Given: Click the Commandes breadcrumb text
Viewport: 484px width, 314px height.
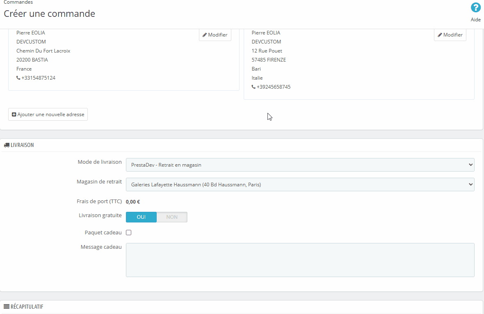Looking at the screenshot, I should coord(18,2).
